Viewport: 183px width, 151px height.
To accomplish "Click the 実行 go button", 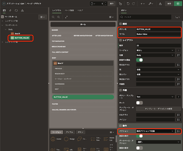I will (112, 4).
